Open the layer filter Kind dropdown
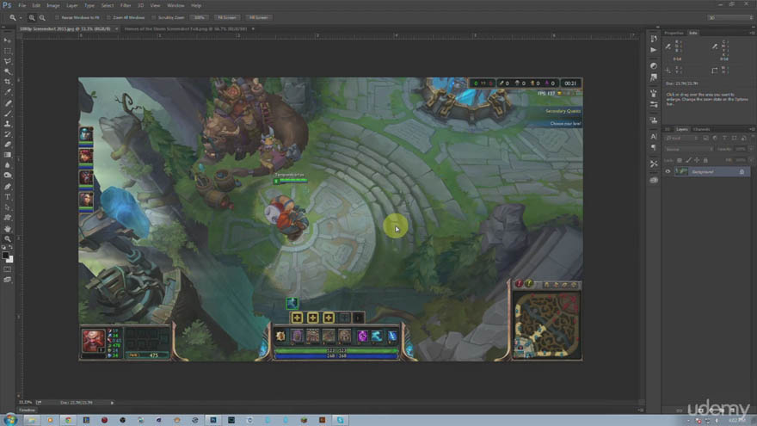The height and width of the screenshot is (426, 757). click(681, 139)
